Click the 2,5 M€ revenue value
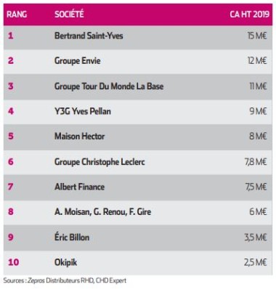This screenshot has width=276, height=289. click(x=256, y=262)
